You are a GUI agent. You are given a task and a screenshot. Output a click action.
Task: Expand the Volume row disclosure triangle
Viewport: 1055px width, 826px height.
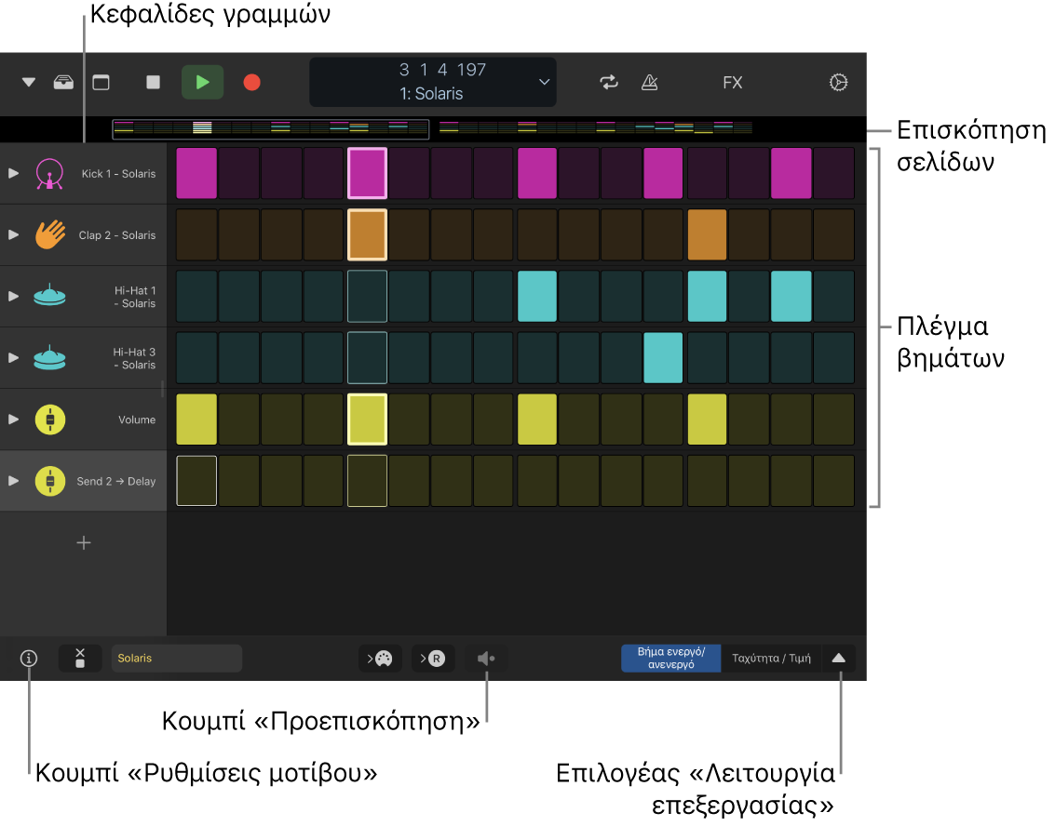(13, 420)
